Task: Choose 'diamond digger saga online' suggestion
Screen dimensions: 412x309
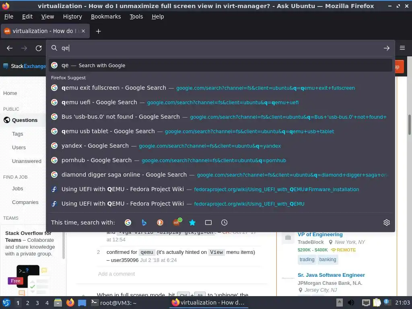Action: pos(220,175)
